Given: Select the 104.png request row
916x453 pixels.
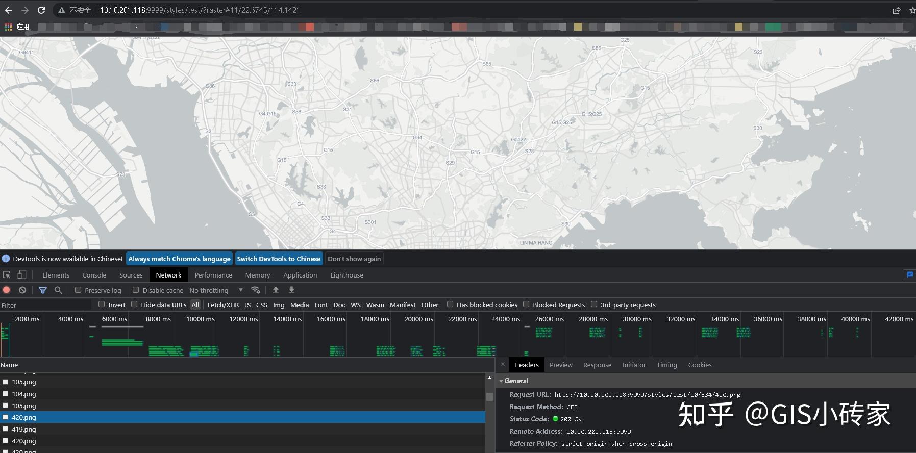Looking at the screenshot, I should pyautogui.click(x=242, y=394).
